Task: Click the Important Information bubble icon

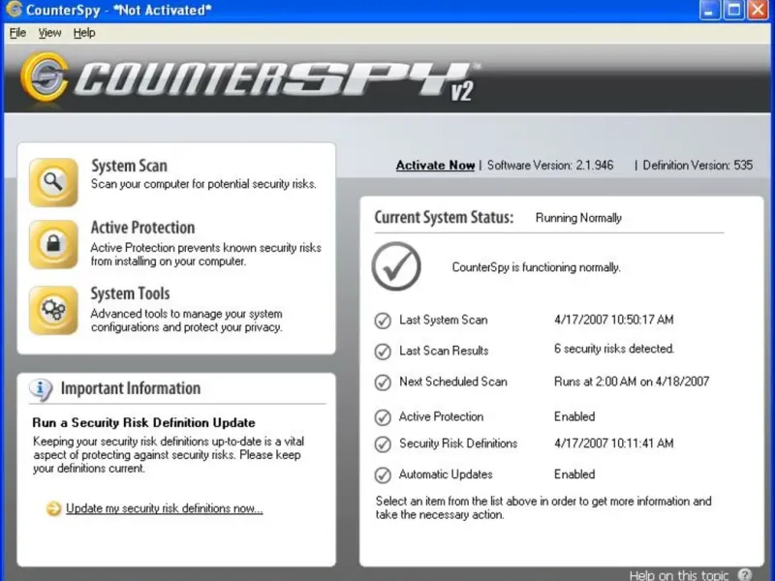Action: 41,389
